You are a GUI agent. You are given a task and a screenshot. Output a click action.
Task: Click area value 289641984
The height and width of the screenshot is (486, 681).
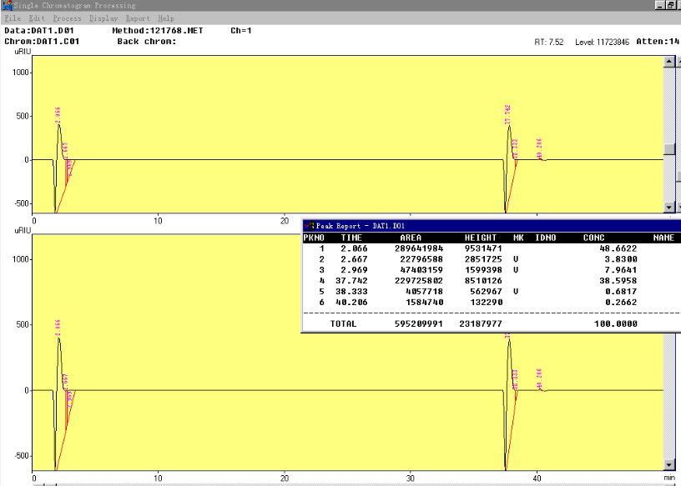pos(419,248)
